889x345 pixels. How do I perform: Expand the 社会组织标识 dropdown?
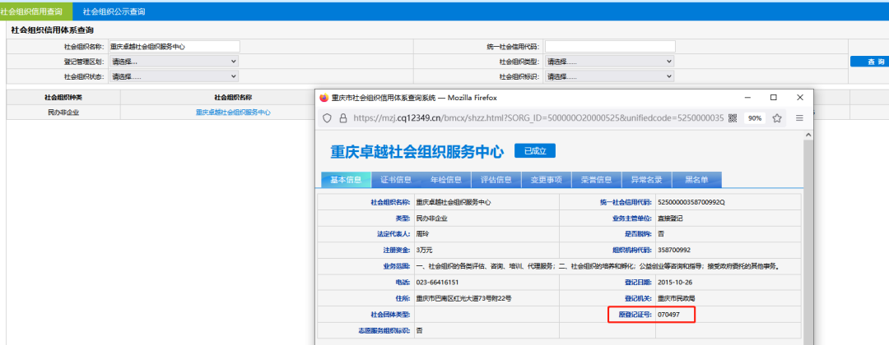pos(609,76)
